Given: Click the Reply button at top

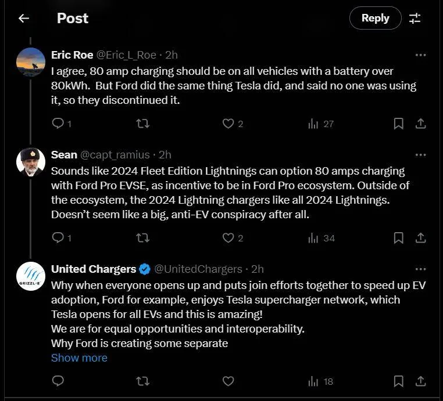Looking at the screenshot, I should pyautogui.click(x=375, y=19).
